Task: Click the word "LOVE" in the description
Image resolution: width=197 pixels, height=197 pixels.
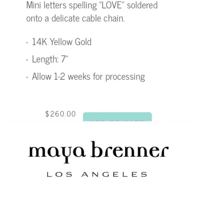Action: [x=112, y=5]
